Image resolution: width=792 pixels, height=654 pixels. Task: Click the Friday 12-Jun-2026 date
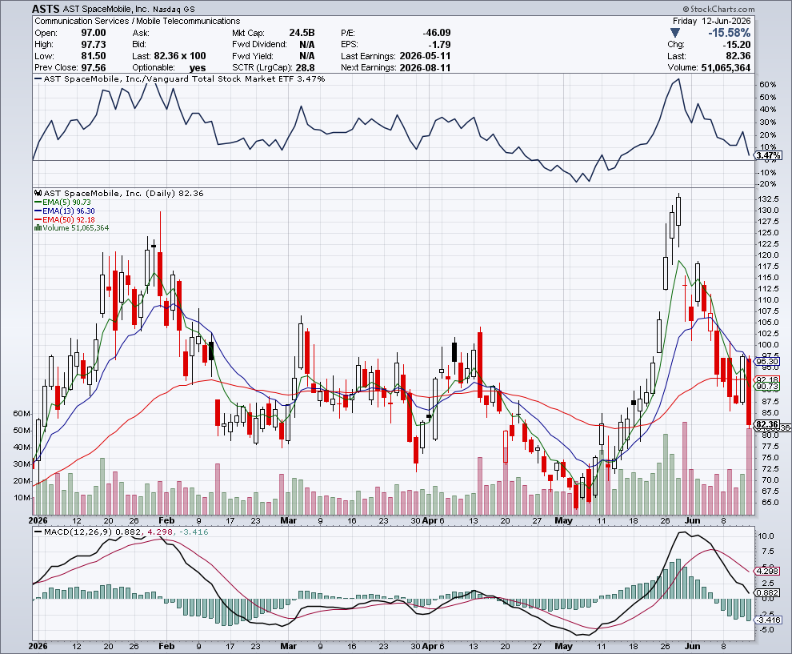711,22
